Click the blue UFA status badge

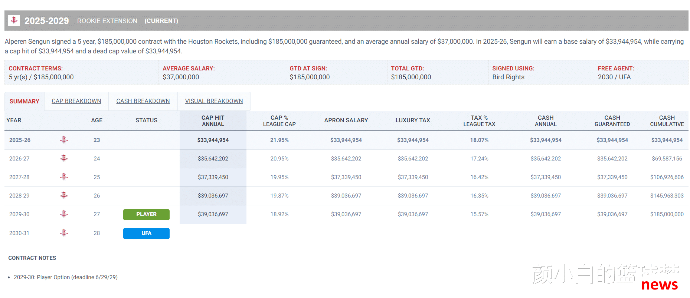click(x=146, y=233)
